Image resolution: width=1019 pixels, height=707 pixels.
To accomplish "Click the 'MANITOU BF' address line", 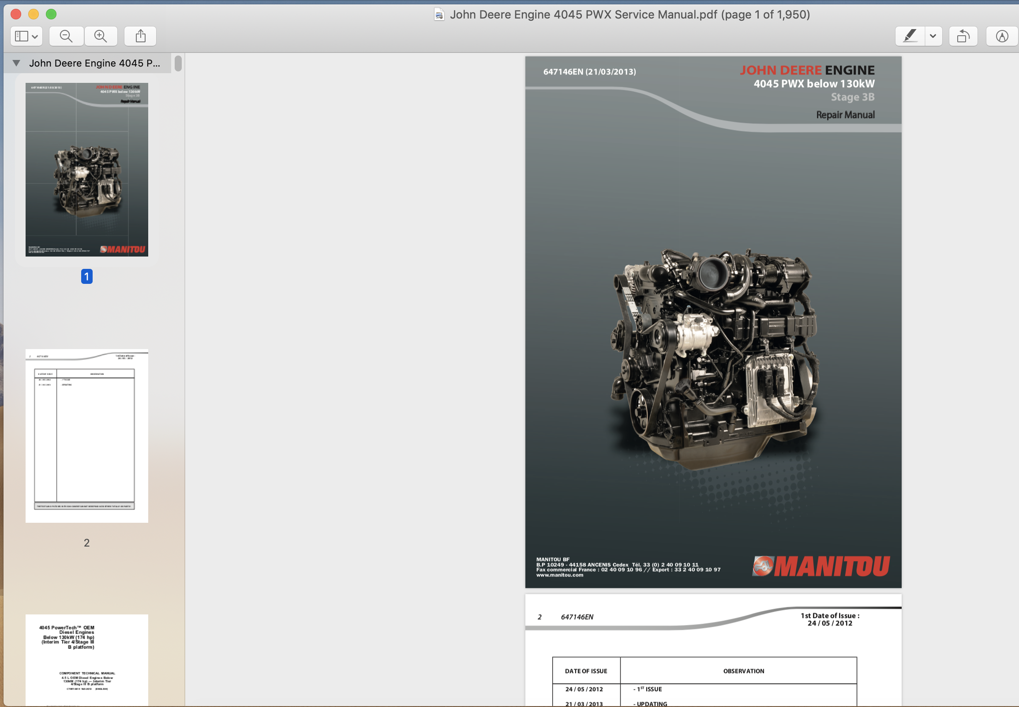I will coord(553,559).
